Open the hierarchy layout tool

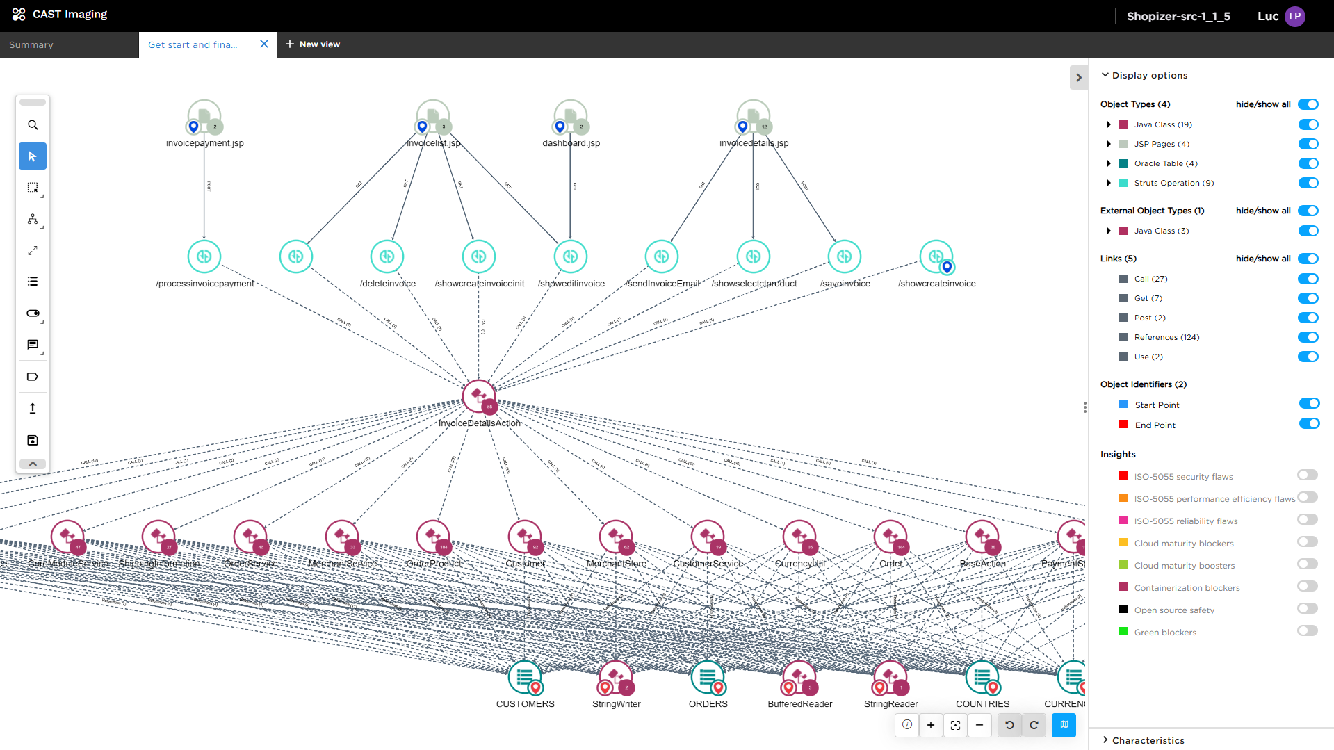tap(33, 219)
